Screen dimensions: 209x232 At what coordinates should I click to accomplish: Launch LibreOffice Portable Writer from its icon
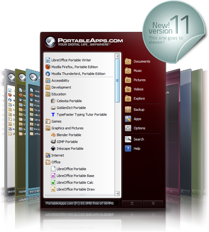pyautogui.click(x=48, y=60)
